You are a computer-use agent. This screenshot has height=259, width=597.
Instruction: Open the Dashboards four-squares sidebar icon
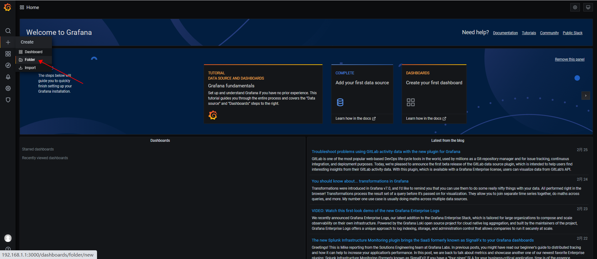point(8,54)
